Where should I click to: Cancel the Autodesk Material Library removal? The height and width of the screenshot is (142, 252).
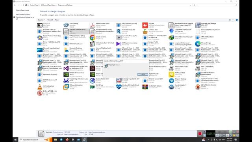(143, 75)
